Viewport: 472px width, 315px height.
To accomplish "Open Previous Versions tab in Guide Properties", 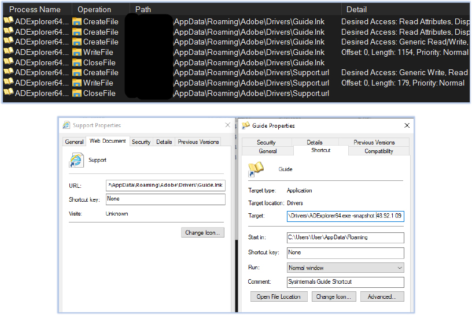I will click(374, 142).
